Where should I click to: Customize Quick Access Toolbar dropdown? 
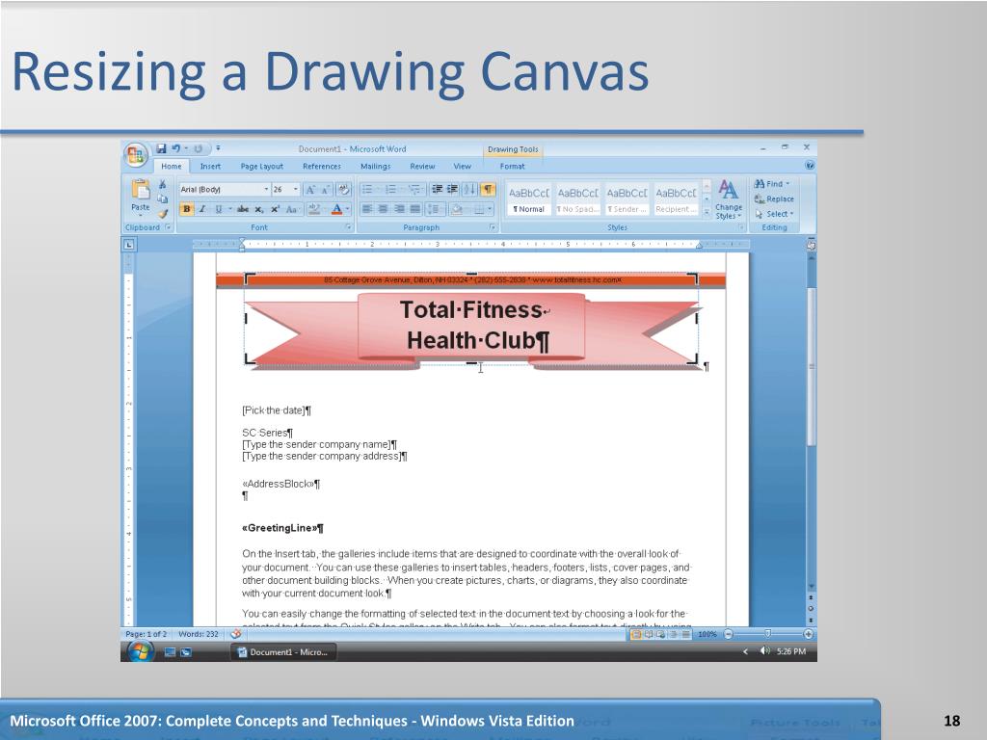point(218,148)
